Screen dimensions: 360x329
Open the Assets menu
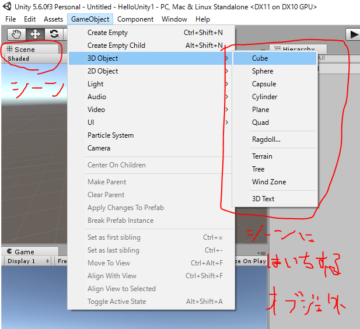(x=53, y=19)
